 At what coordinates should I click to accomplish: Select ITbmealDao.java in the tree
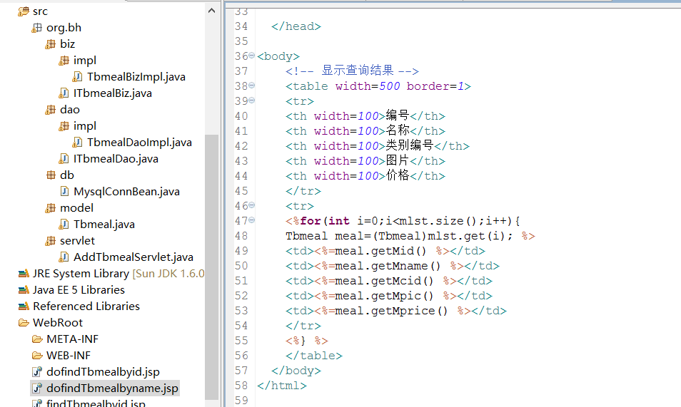116,159
